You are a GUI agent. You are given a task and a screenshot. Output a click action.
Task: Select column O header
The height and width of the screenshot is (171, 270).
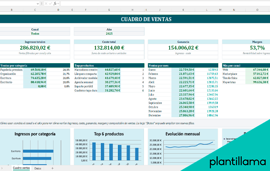[257, 10]
